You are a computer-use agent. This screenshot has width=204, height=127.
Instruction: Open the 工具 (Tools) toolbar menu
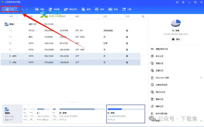pos(127,9)
